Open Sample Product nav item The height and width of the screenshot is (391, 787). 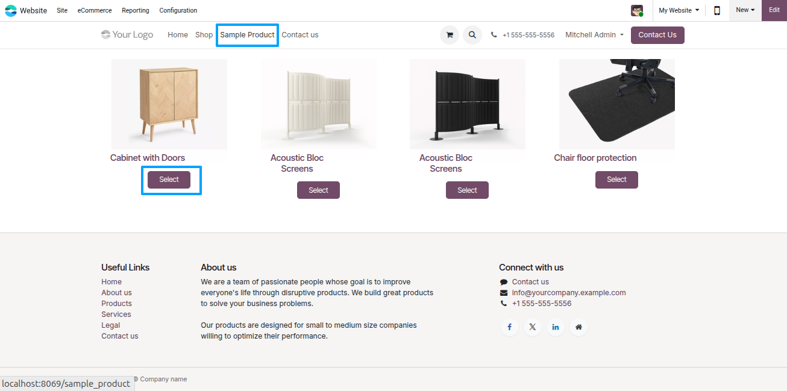pyautogui.click(x=247, y=35)
